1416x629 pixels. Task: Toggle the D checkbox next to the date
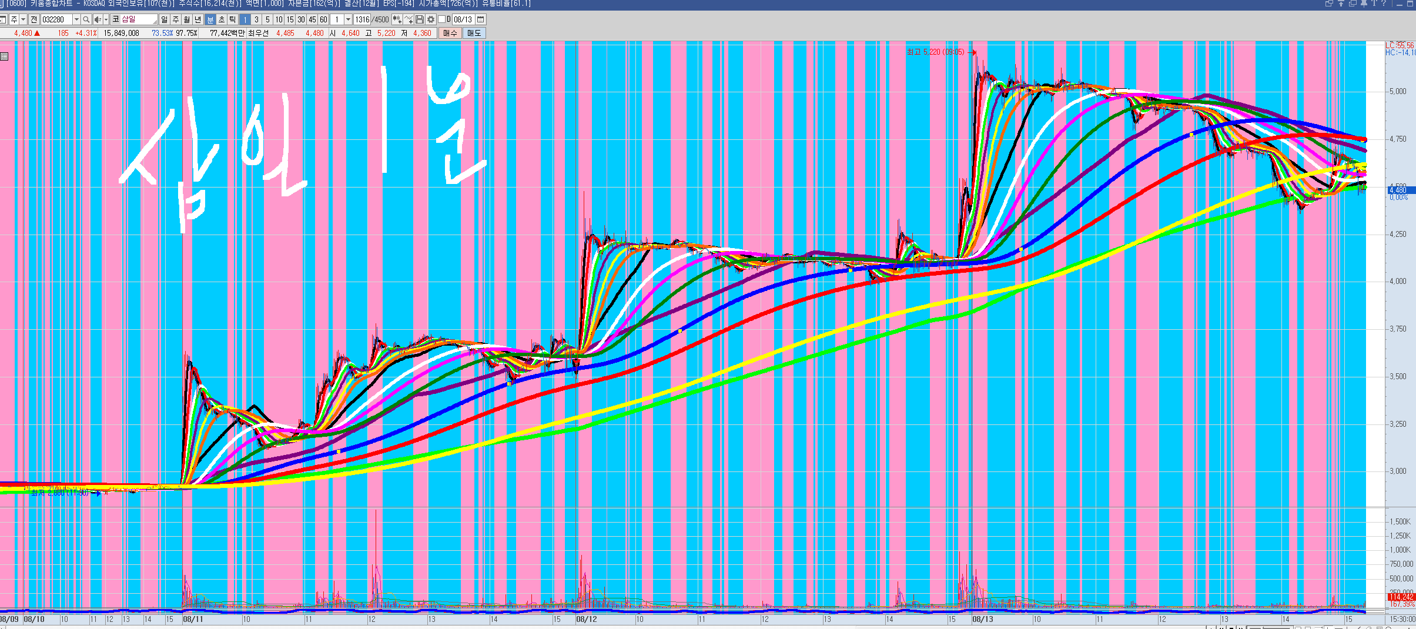tap(441, 19)
